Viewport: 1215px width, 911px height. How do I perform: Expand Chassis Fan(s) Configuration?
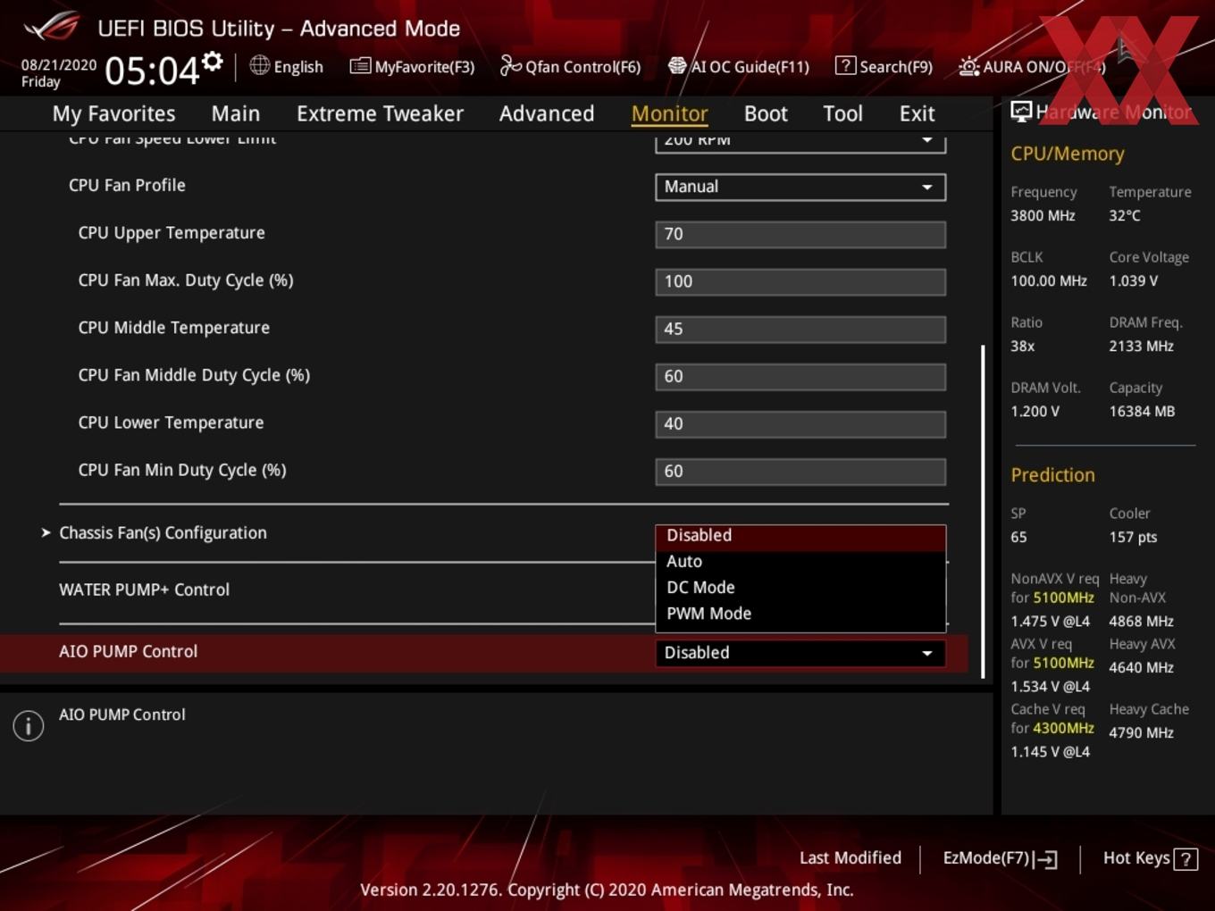pyautogui.click(x=163, y=533)
